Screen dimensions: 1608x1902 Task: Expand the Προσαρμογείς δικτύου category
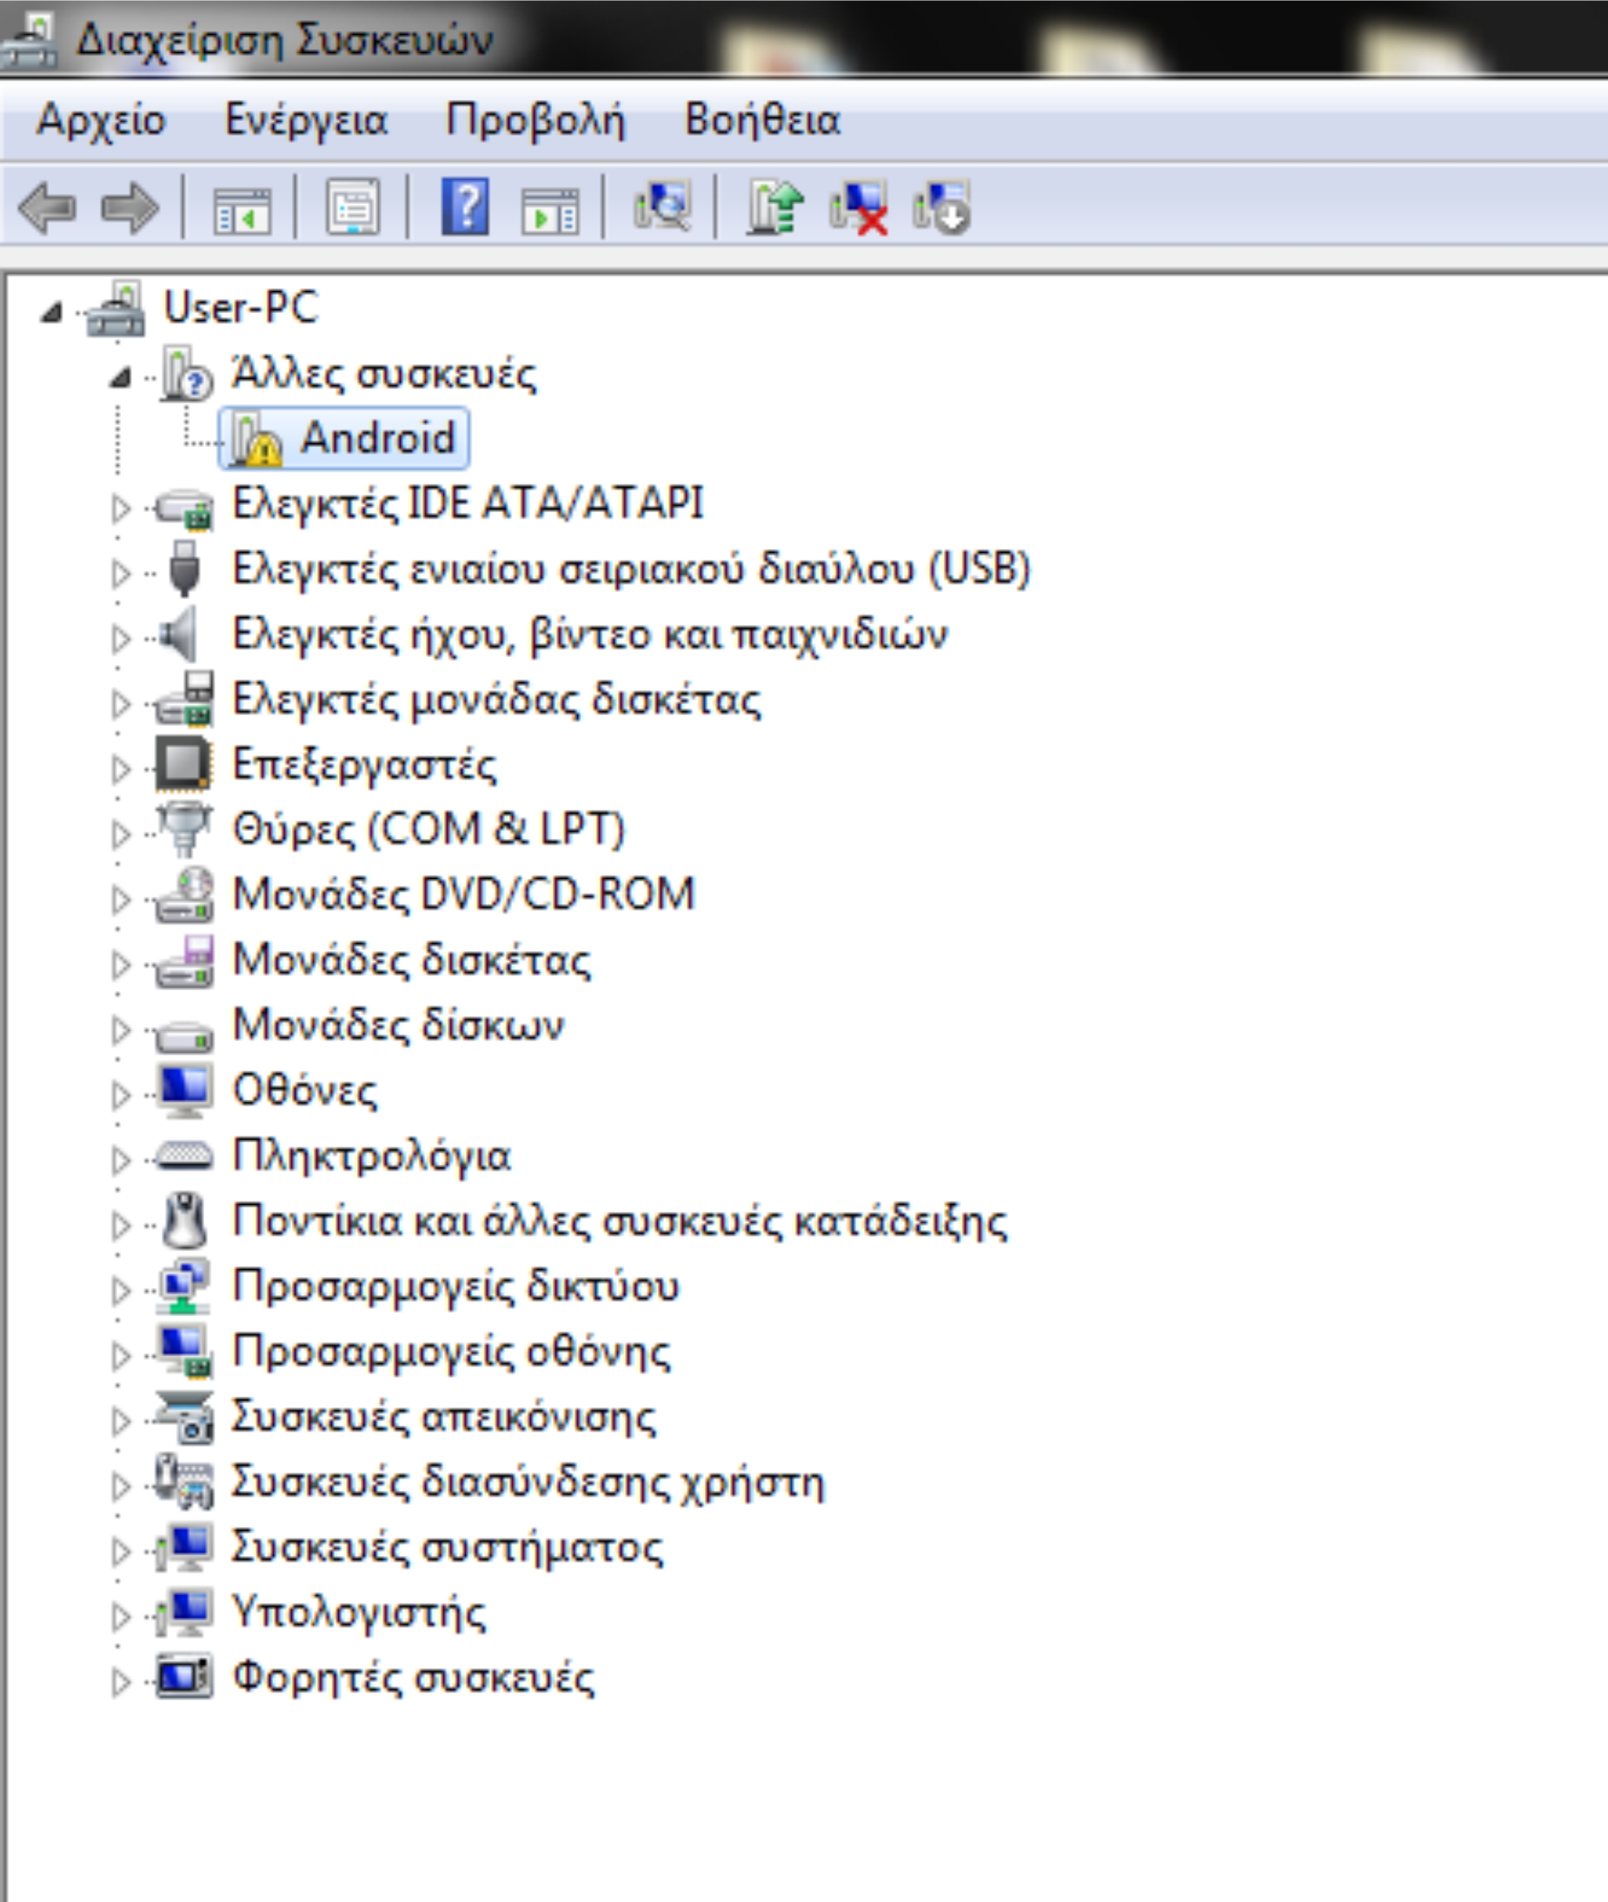pyautogui.click(x=120, y=1290)
